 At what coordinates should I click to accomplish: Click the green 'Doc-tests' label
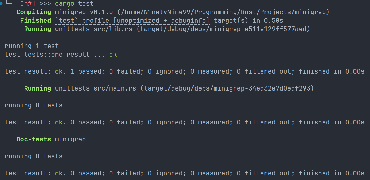(x=34, y=139)
